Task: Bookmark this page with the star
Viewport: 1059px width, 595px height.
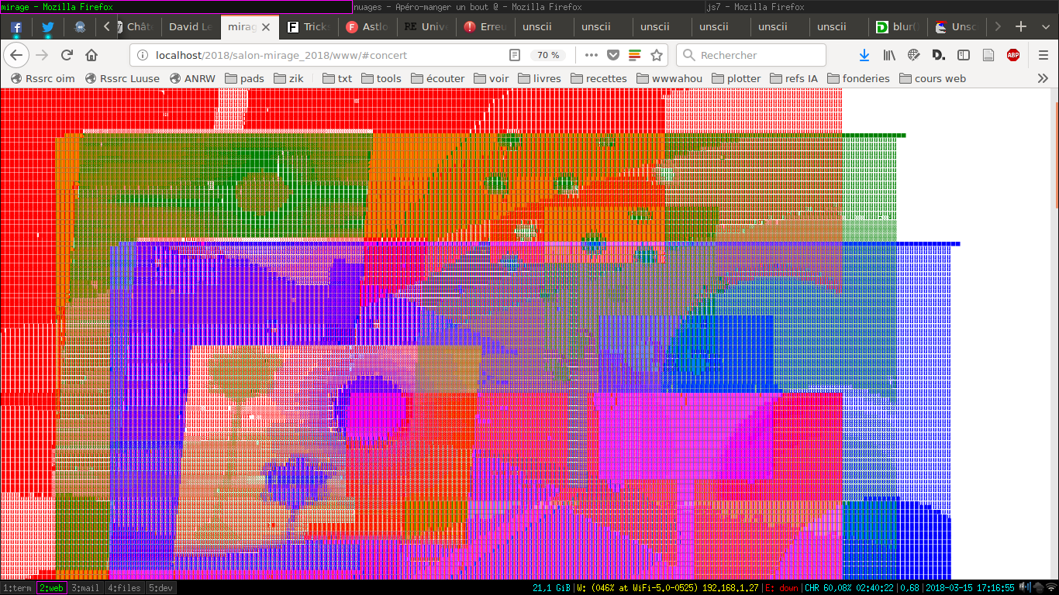Action: [657, 55]
